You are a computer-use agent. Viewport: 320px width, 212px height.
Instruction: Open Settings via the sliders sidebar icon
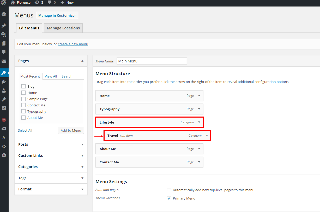click(4, 108)
